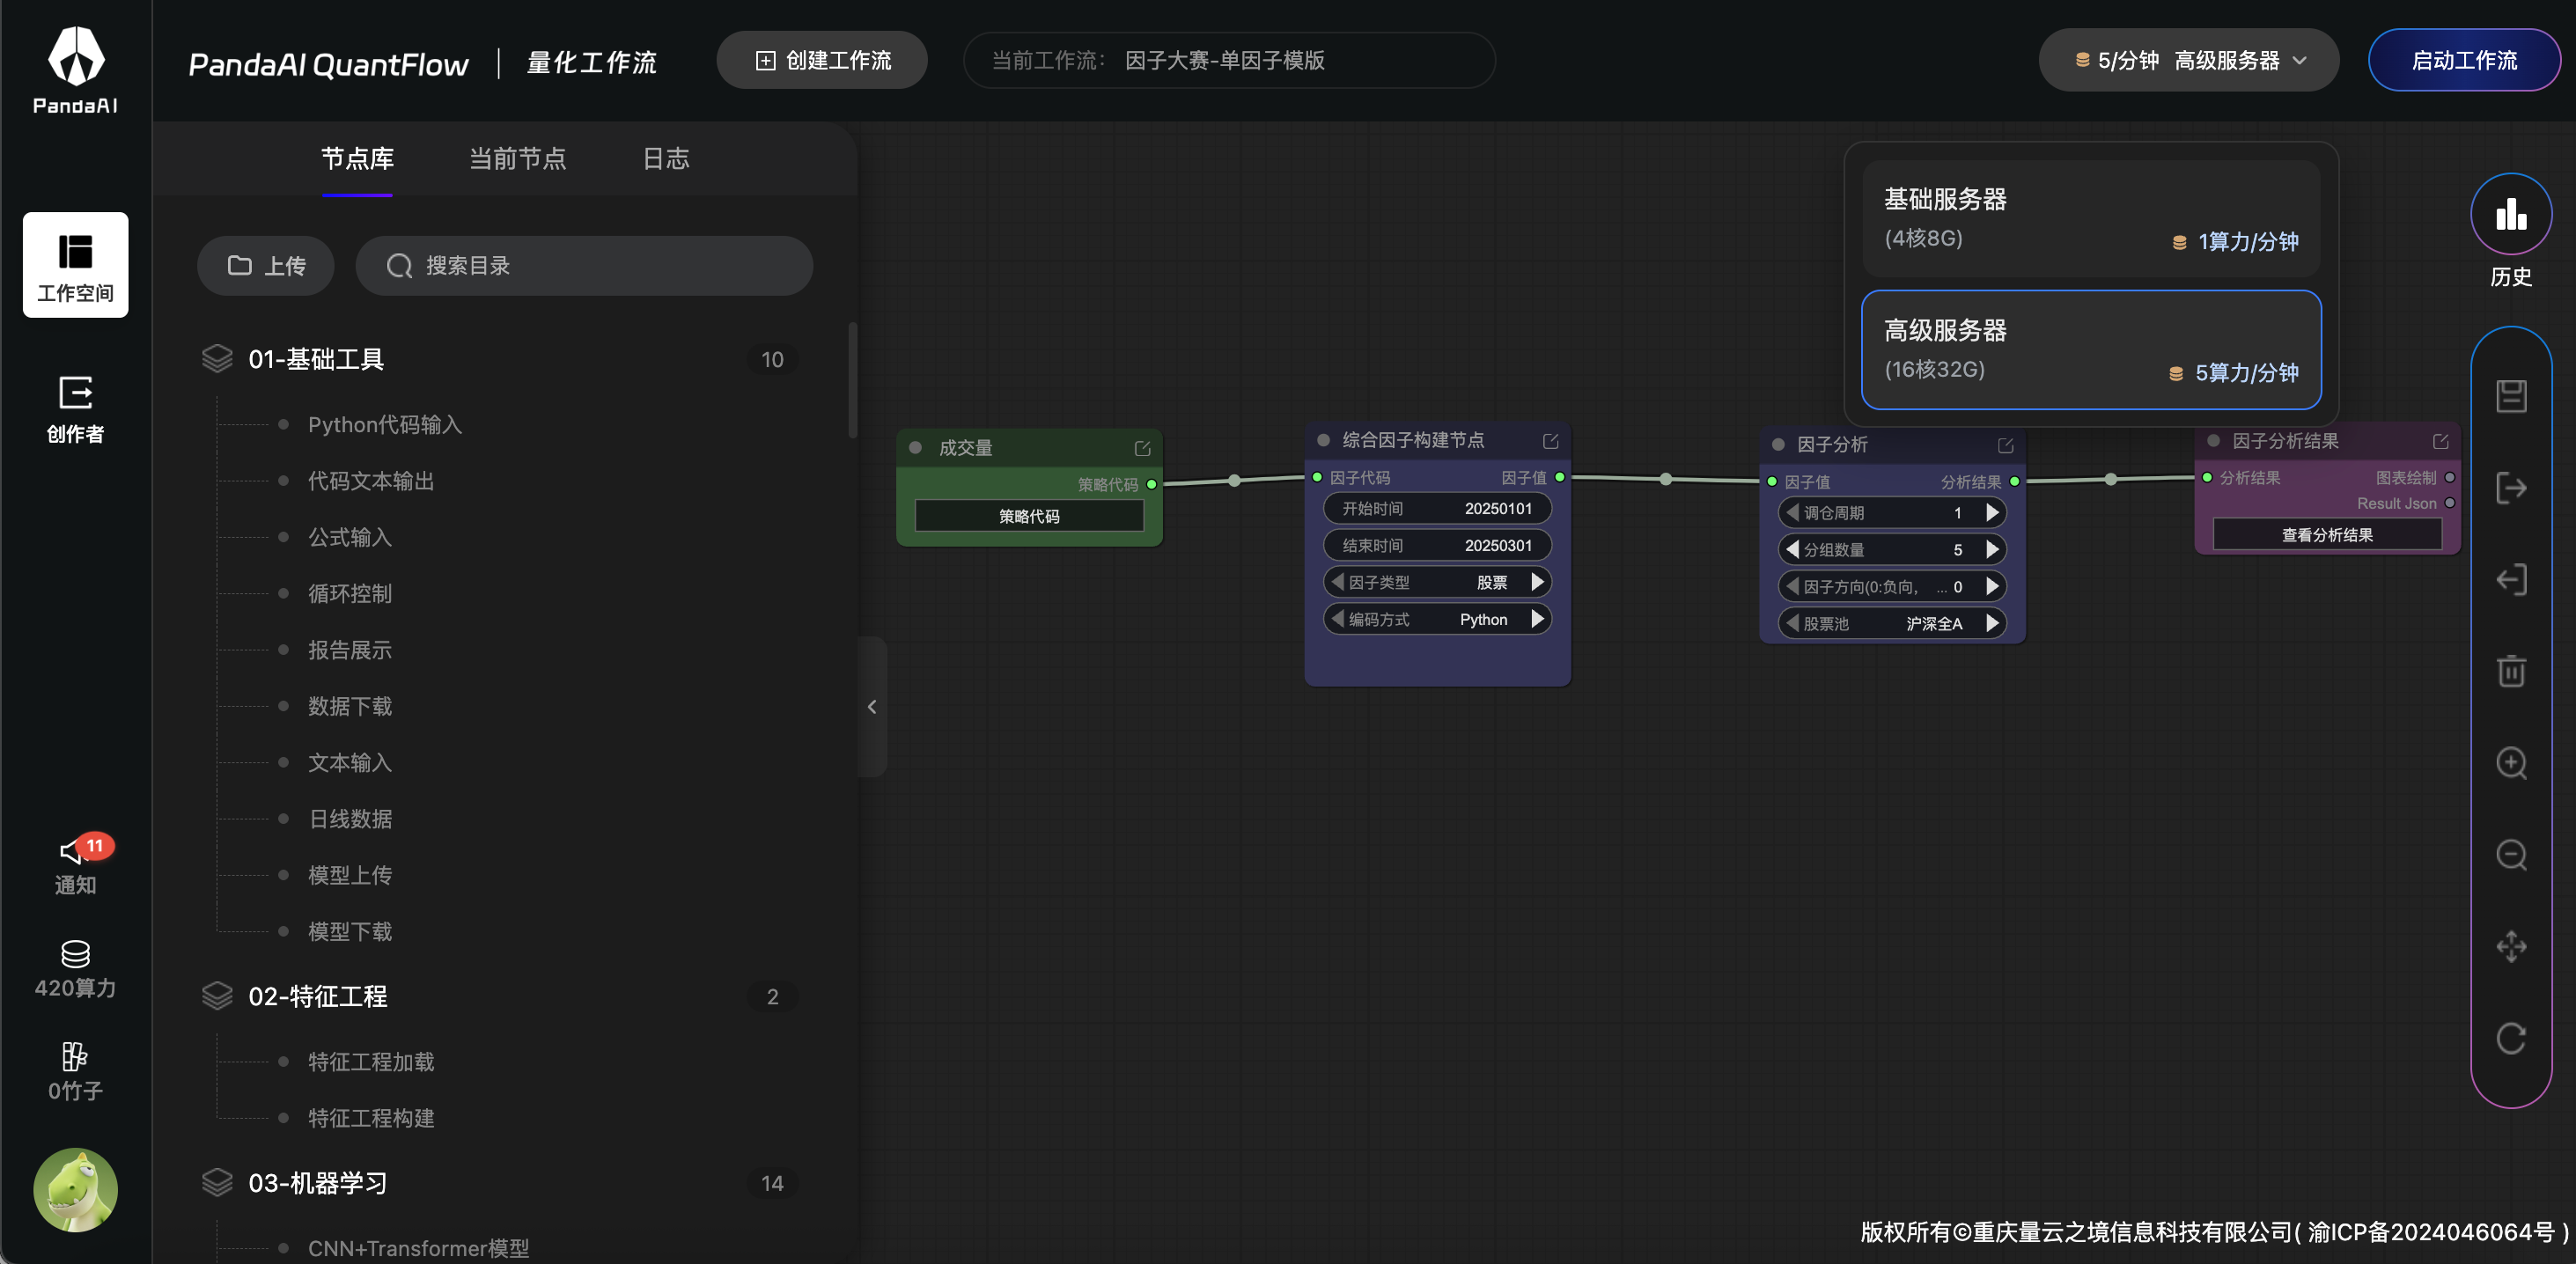Toggle status dot on 因子分析结果 node
2576x1264 pixels.
pyautogui.click(x=2213, y=441)
